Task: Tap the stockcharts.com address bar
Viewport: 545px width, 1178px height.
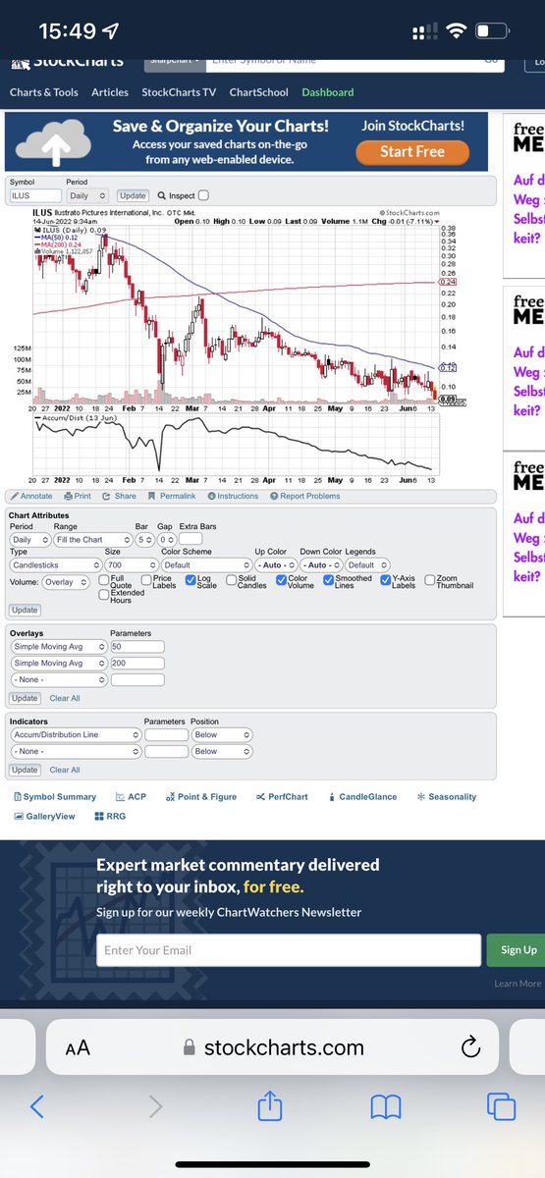Action: [x=274, y=1047]
